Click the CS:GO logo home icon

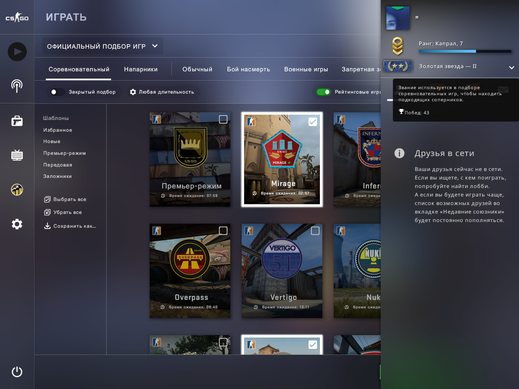click(17, 17)
